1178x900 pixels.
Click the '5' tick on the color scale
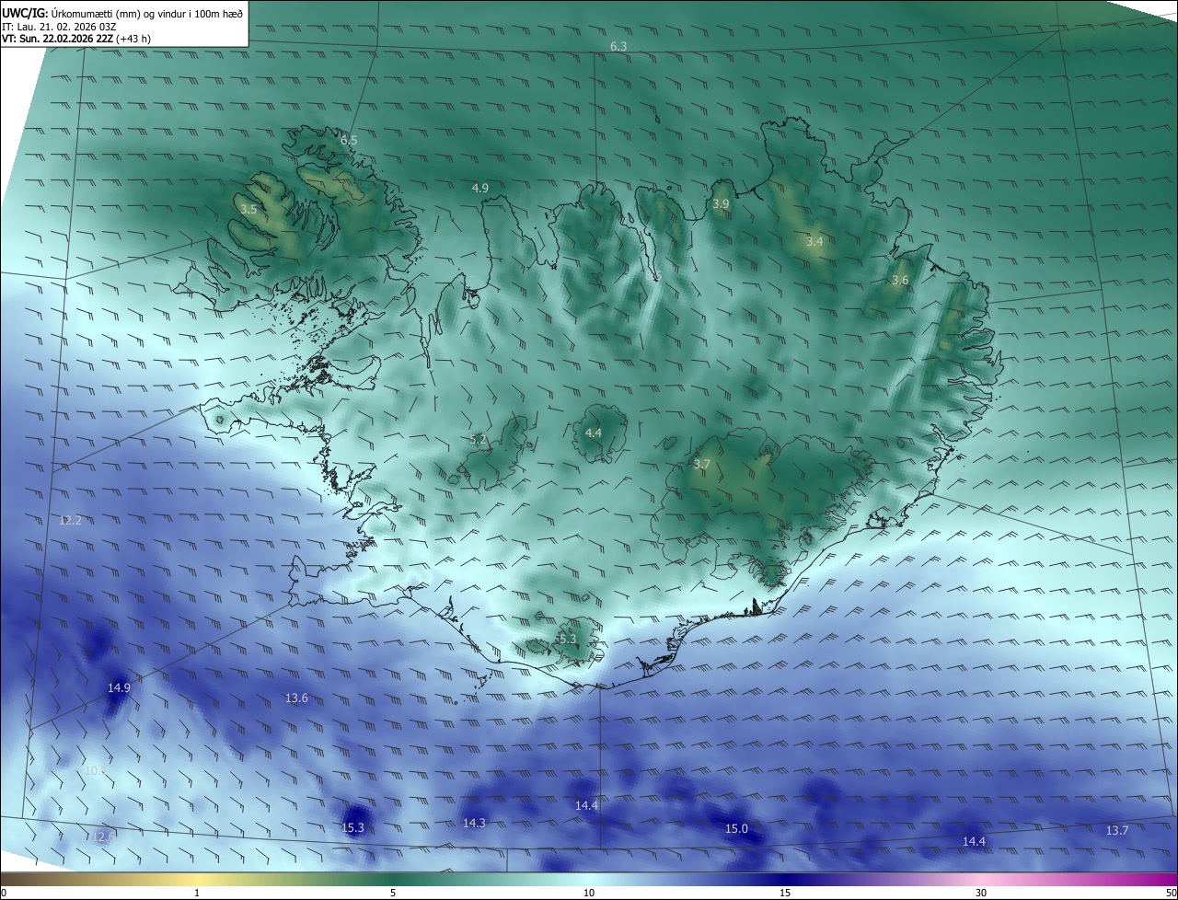pos(393,893)
